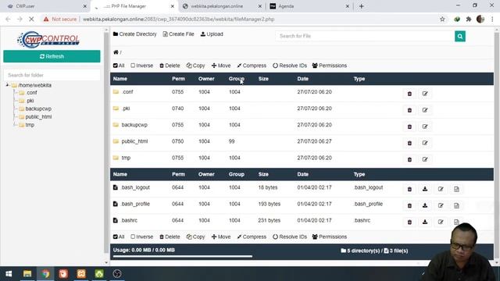500x281 pixels.
Task: Click edit icon in tmp row
Action: [x=425, y=159]
